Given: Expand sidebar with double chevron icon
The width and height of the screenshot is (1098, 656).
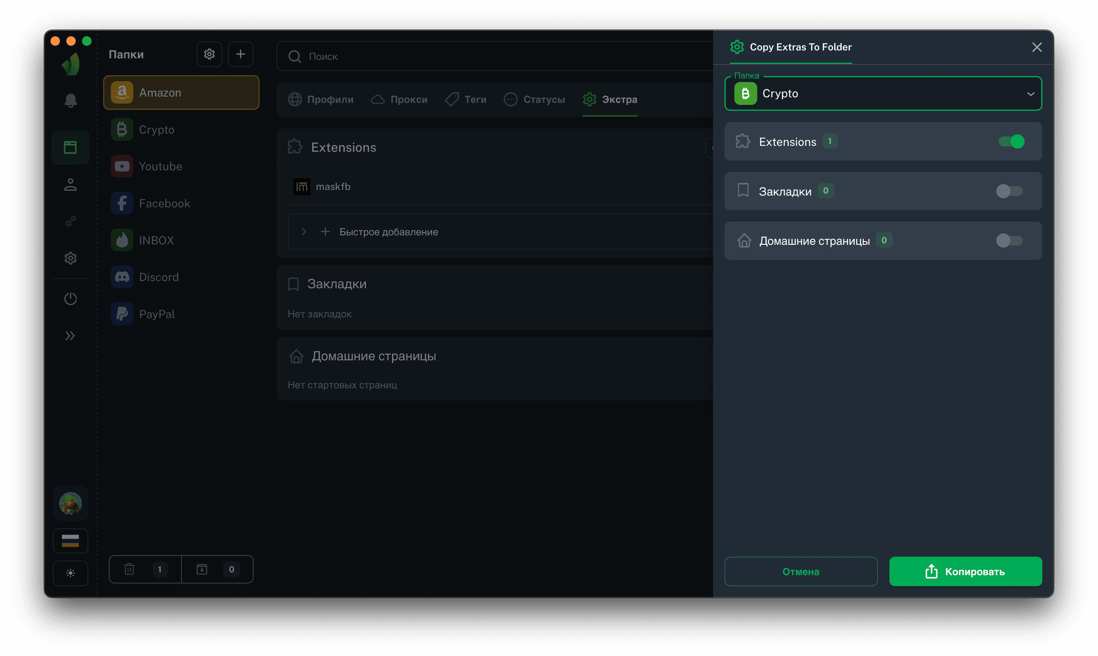Looking at the screenshot, I should point(70,336).
